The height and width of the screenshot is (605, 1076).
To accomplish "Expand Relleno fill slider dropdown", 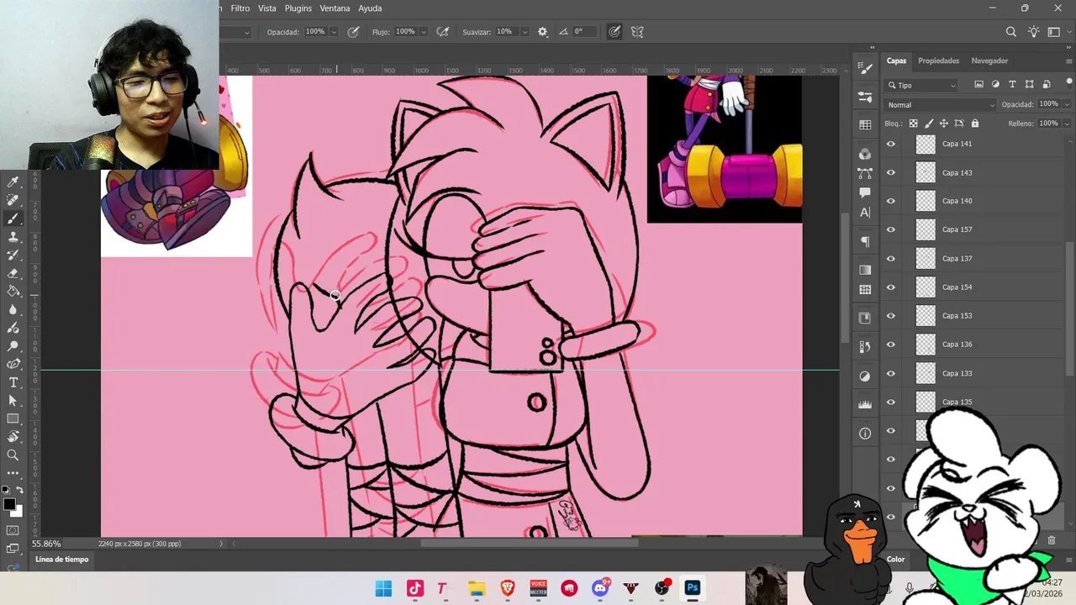I will click(1067, 124).
